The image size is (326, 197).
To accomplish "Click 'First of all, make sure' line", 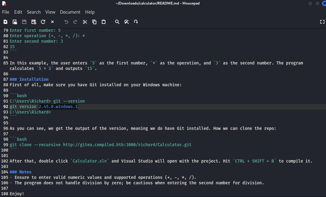I will click(96, 85).
